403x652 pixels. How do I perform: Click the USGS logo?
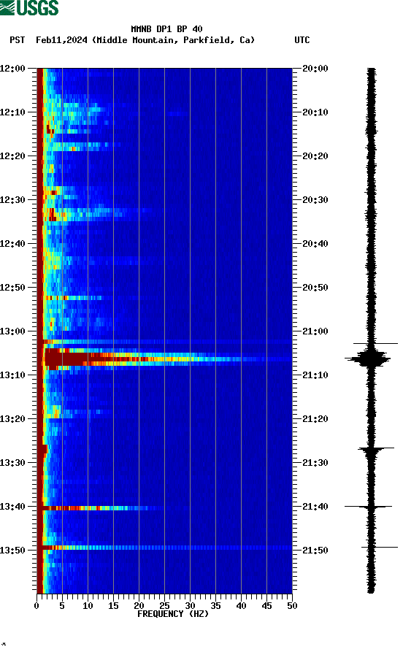[x=29, y=8]
